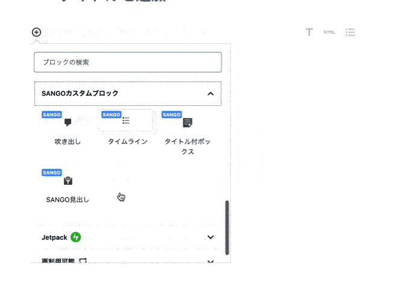
Task: Insert the 吹き出し speech bubble block
Action: tap(68, 128)
